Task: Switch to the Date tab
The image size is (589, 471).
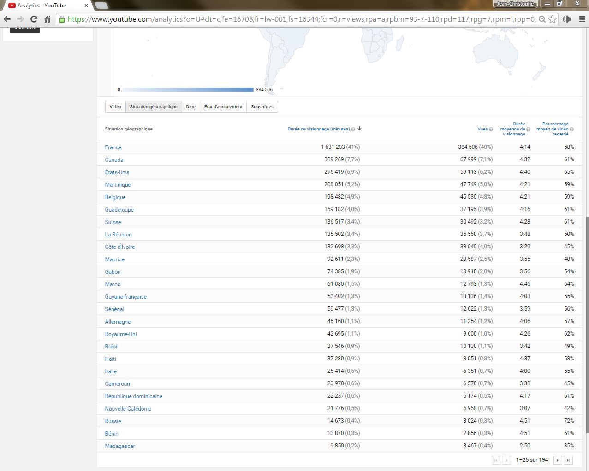Action: pos(190,107)
